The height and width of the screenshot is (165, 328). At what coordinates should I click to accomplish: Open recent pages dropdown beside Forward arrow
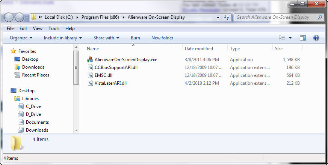[27, 18]
